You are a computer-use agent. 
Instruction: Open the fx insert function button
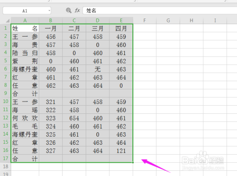(77, 10)
